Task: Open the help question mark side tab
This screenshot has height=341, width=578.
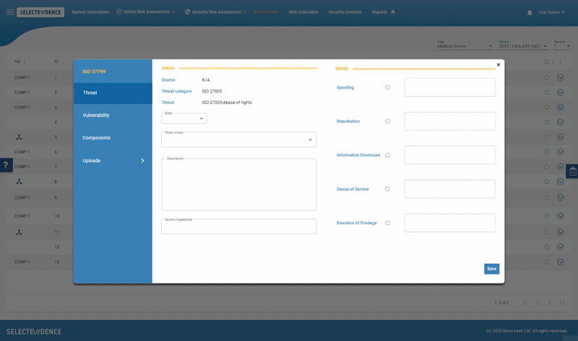Action: [x=6, y=165]
